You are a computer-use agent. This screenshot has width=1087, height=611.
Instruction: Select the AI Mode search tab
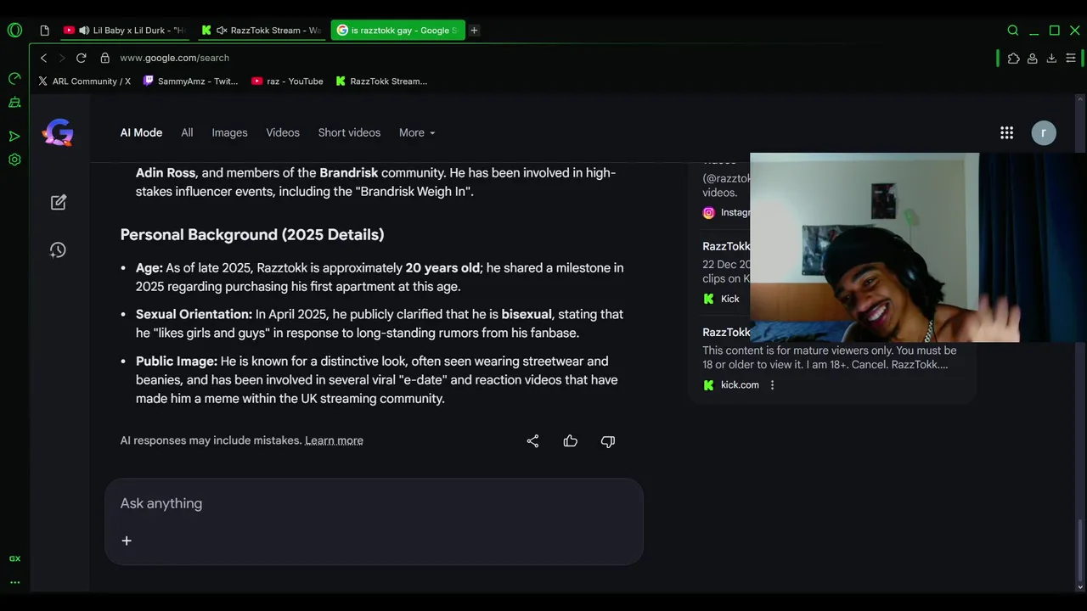pos(141,132)
